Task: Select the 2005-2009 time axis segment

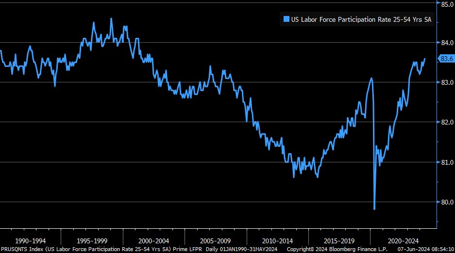Action: [x=216, y=240]
